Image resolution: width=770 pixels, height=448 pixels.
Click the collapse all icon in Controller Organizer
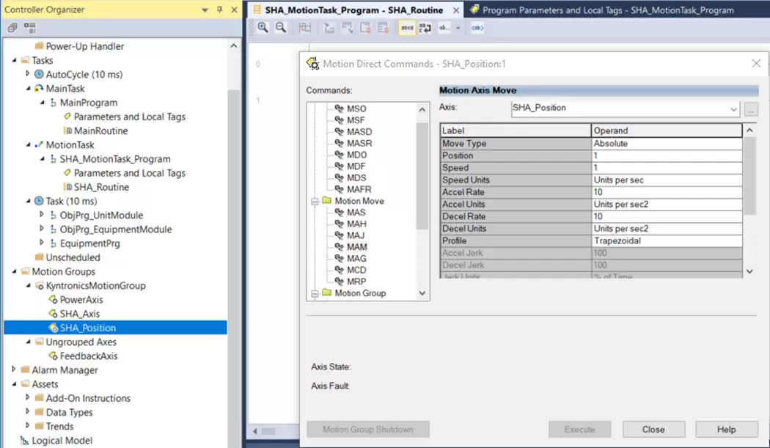click(x=12, y=28)
